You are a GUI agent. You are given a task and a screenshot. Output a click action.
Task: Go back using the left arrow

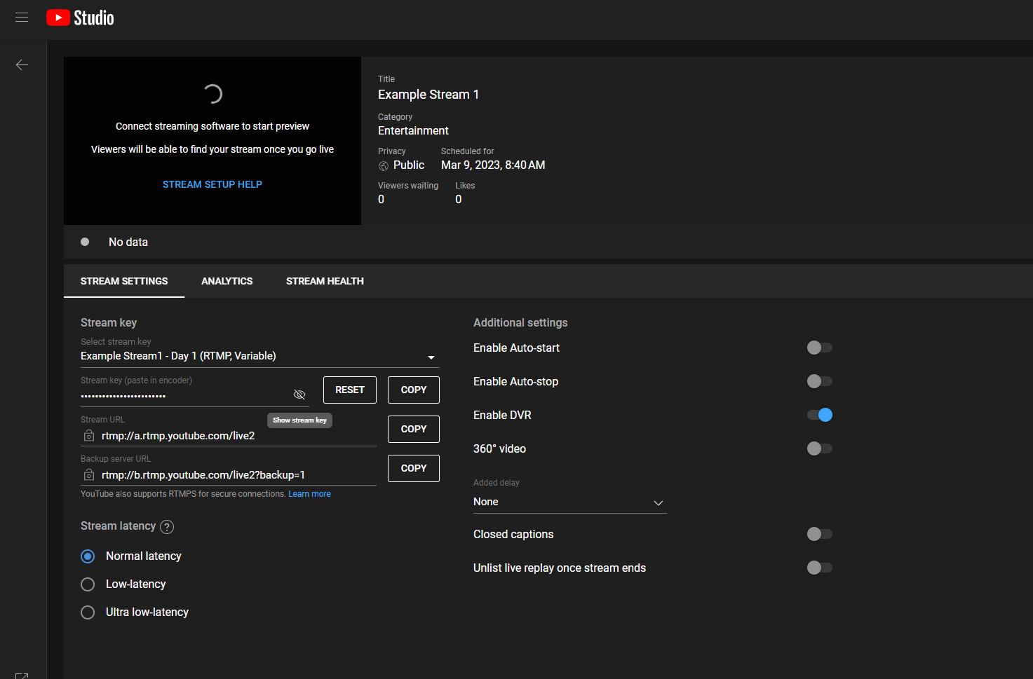coord(22,64)
